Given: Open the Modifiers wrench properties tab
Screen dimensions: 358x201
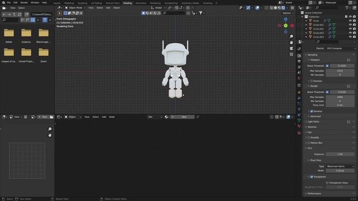Looking at the screenshot, I should [299, 98].
